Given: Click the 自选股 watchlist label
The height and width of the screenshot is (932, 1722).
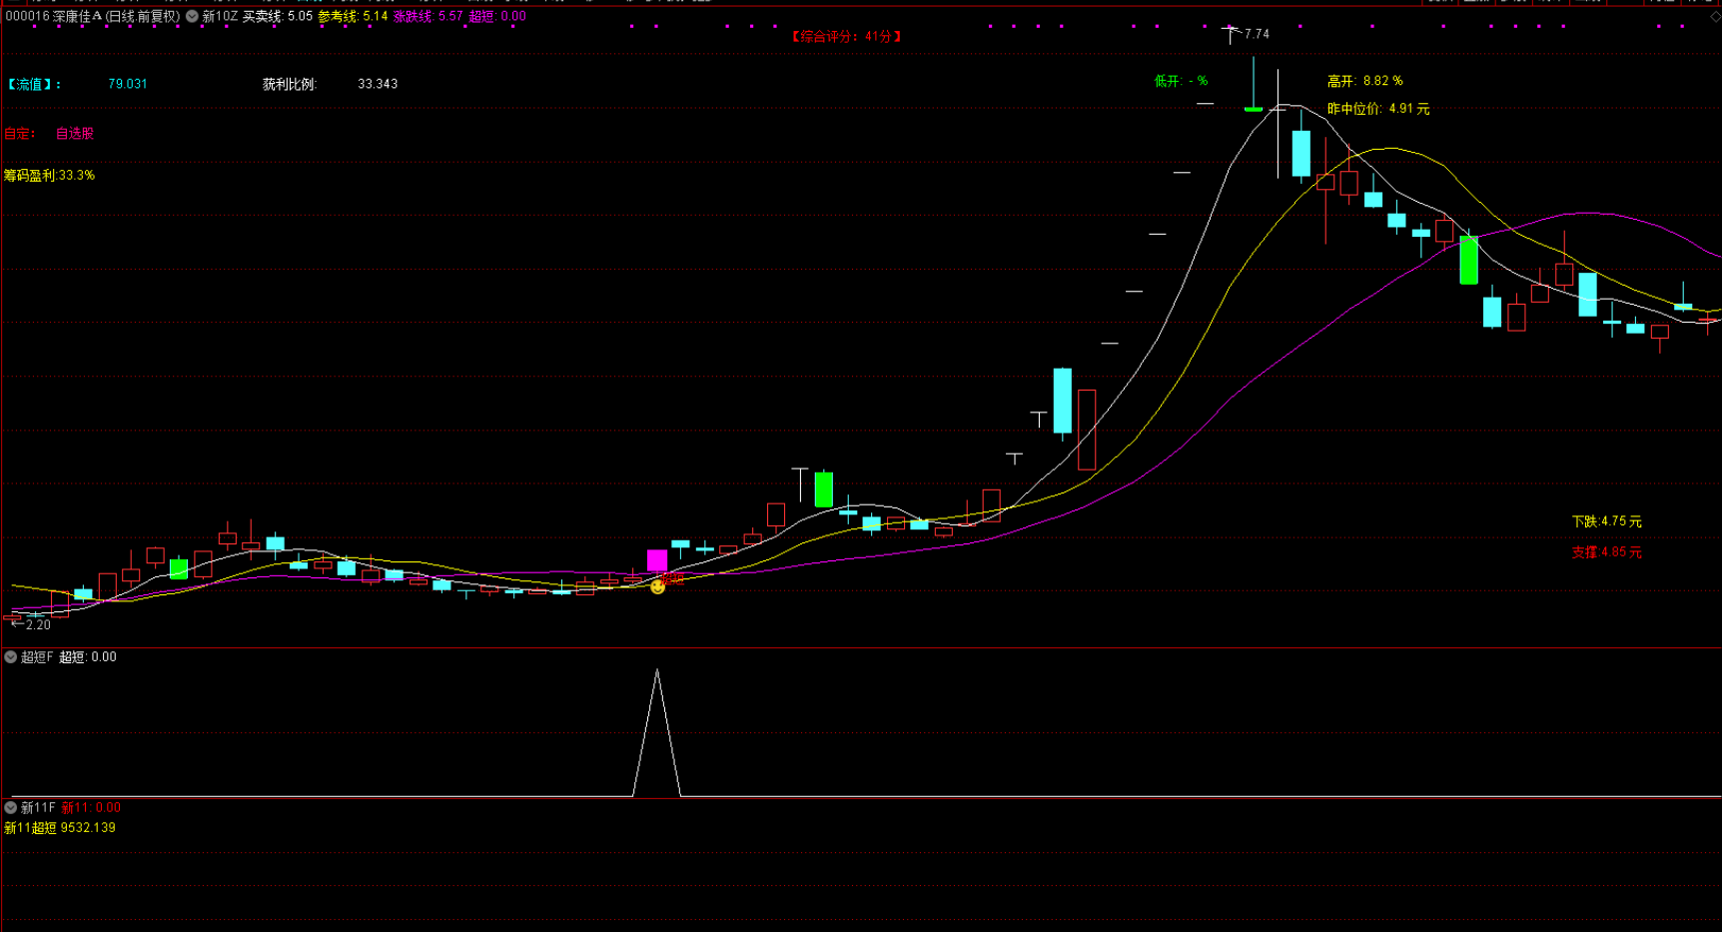Looking at the screenshot, I should click(x=75, y=134).
